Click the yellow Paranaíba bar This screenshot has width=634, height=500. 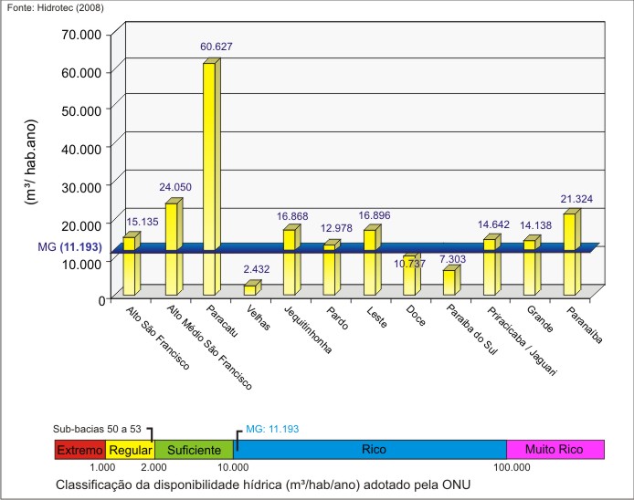(572, 253)
